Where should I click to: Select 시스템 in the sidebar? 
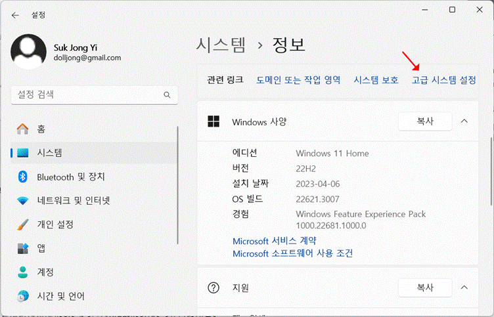point(94,153)
